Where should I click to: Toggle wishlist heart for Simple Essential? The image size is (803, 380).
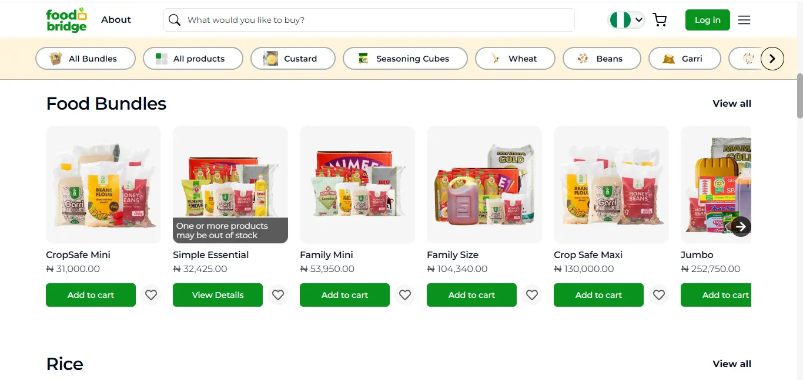(x=278, y=295)
